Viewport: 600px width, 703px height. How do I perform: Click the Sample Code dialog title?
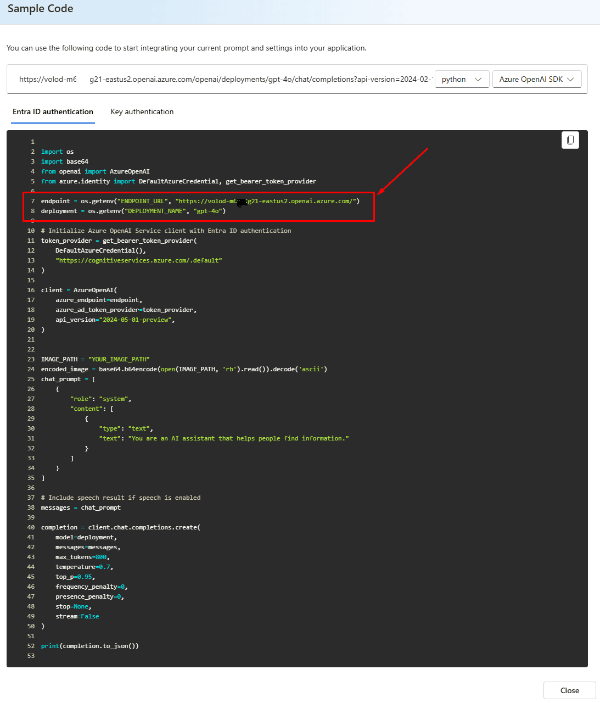[x=40, y=9]
